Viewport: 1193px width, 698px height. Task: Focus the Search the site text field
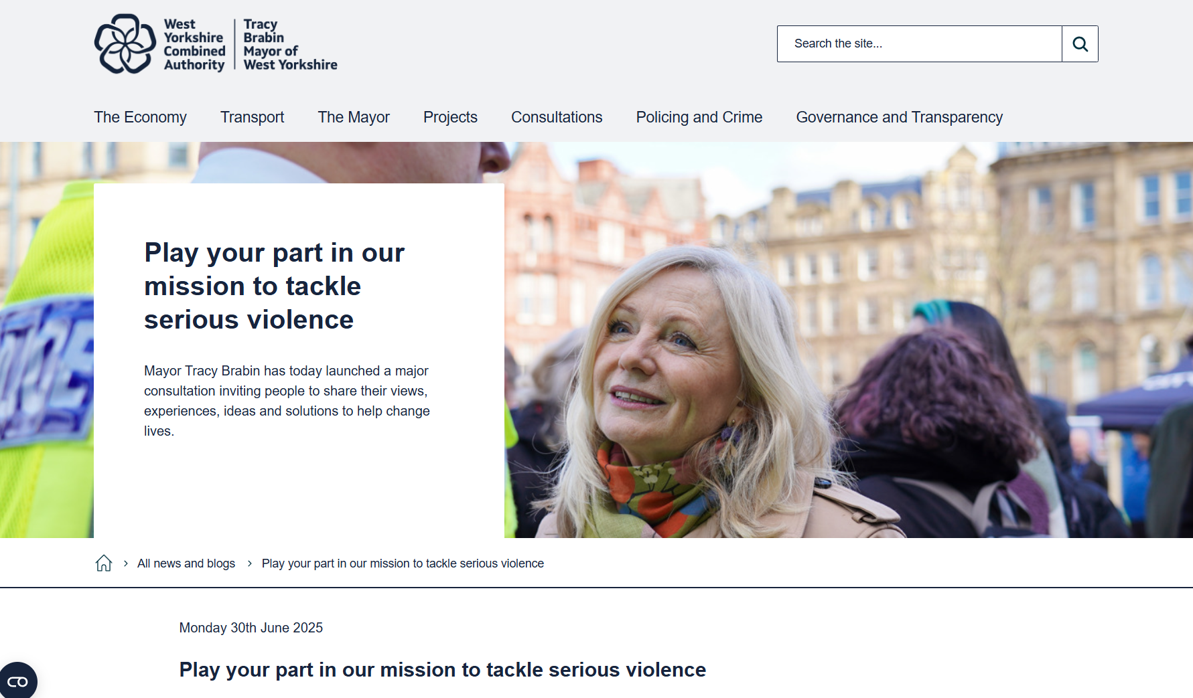coord(919,44)
